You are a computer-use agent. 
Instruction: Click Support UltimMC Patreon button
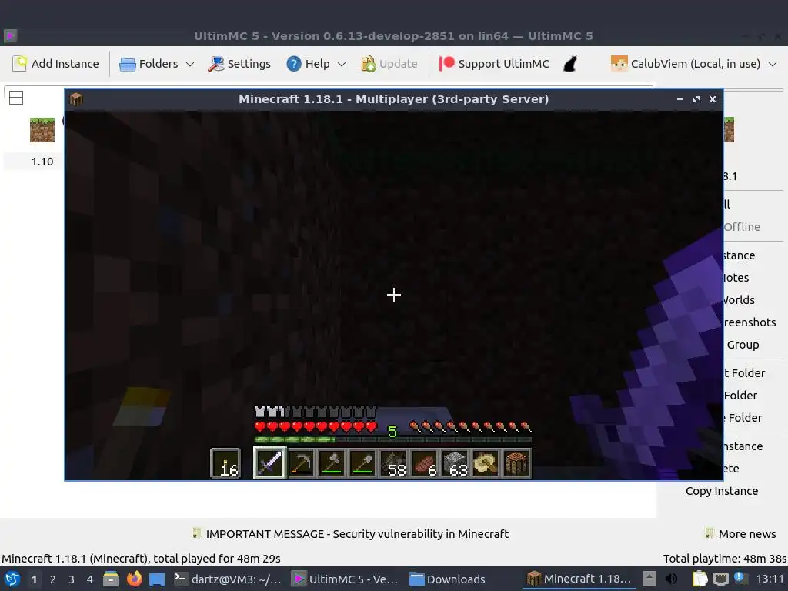[494, 64]
